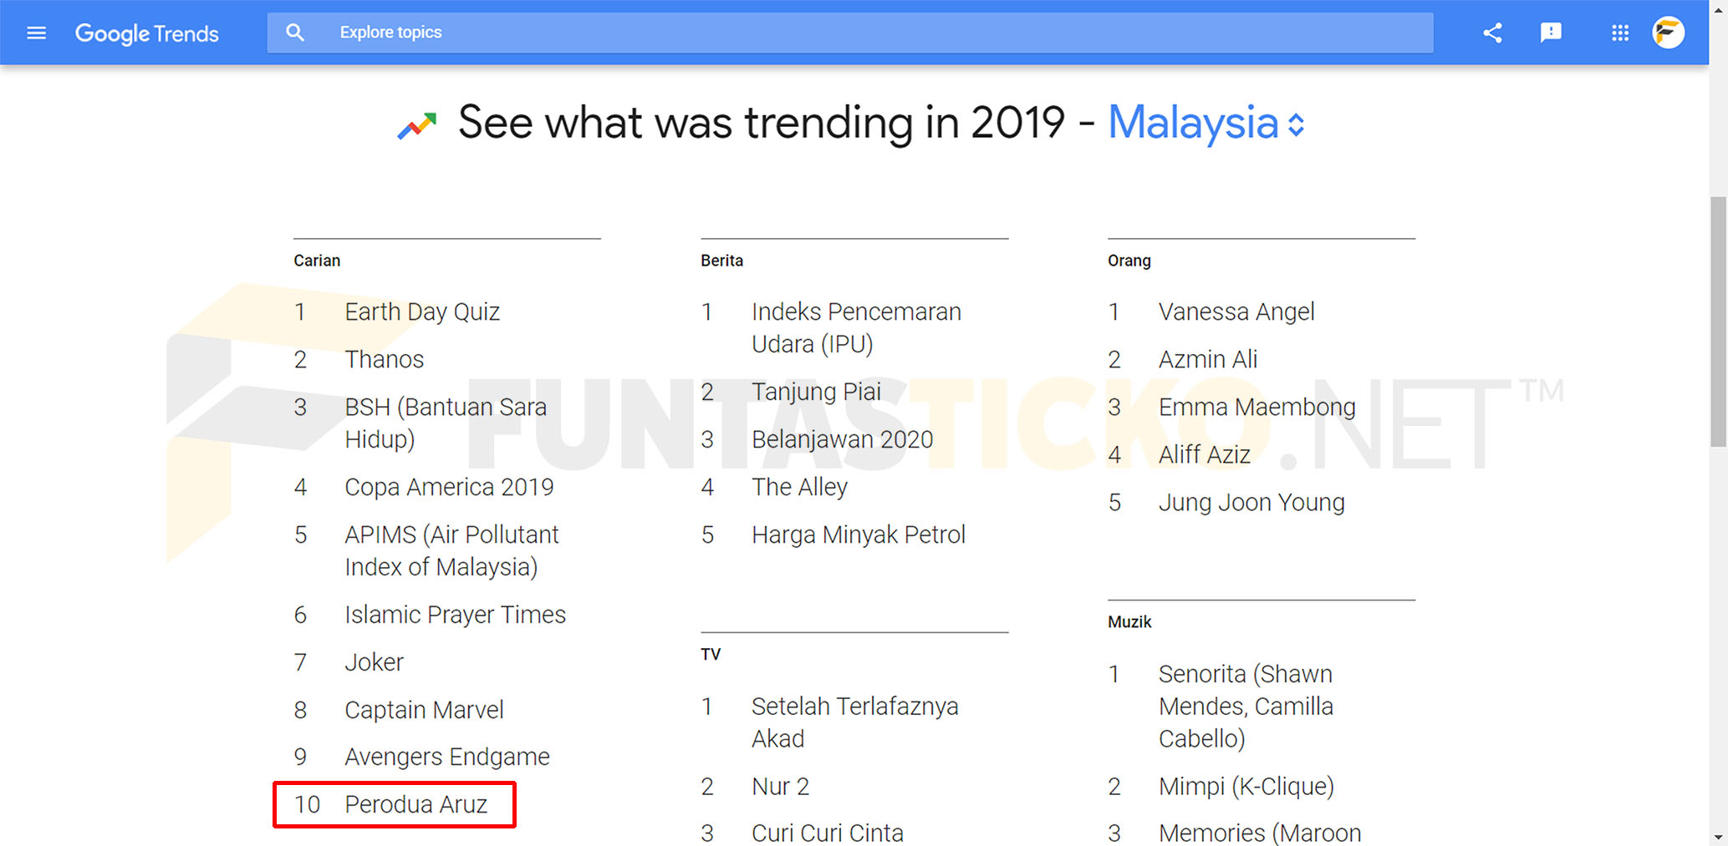The image size is (1728, 846).
Task: Open Earth Day Quiz search trend
Action: pos(422,312)
